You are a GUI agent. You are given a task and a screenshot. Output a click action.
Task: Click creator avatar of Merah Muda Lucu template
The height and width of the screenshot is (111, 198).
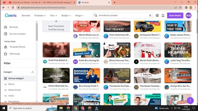(75, 36)
